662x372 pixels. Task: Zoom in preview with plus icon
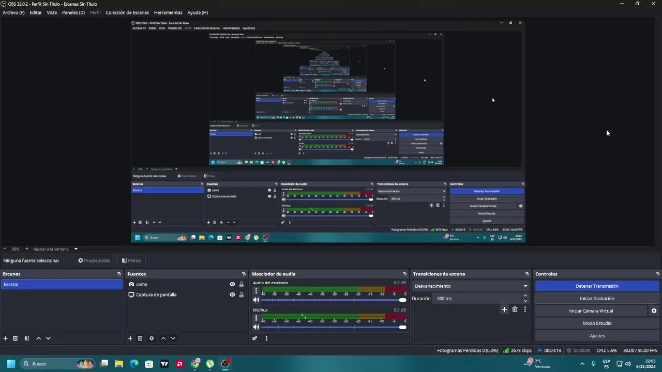(x=27, y=249)
